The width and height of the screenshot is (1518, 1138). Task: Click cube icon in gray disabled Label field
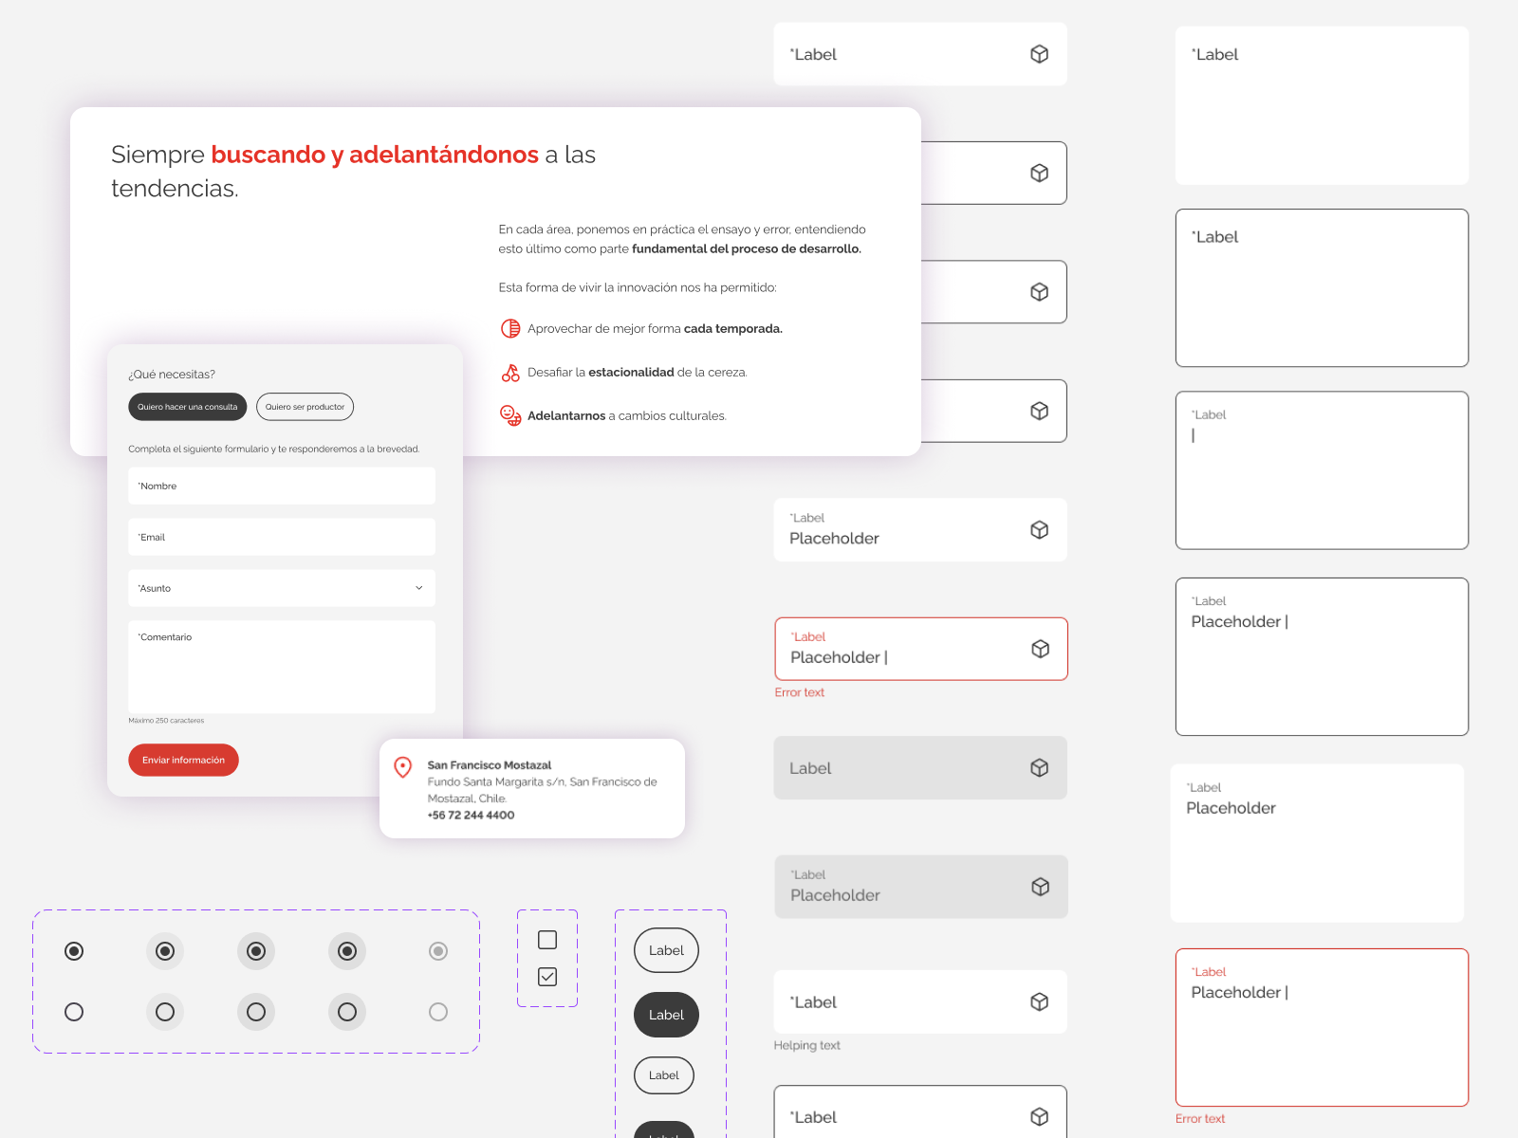click(x=1039, y=768)
